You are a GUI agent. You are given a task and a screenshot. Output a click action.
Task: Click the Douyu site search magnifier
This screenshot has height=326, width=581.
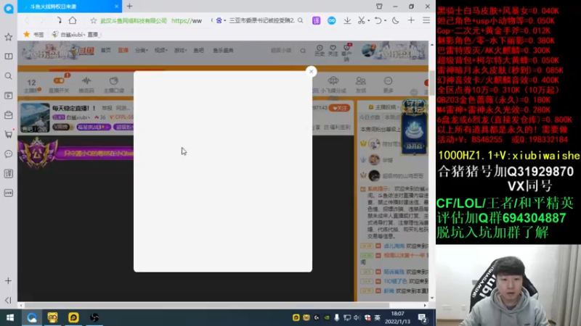(x=303, y=51)
